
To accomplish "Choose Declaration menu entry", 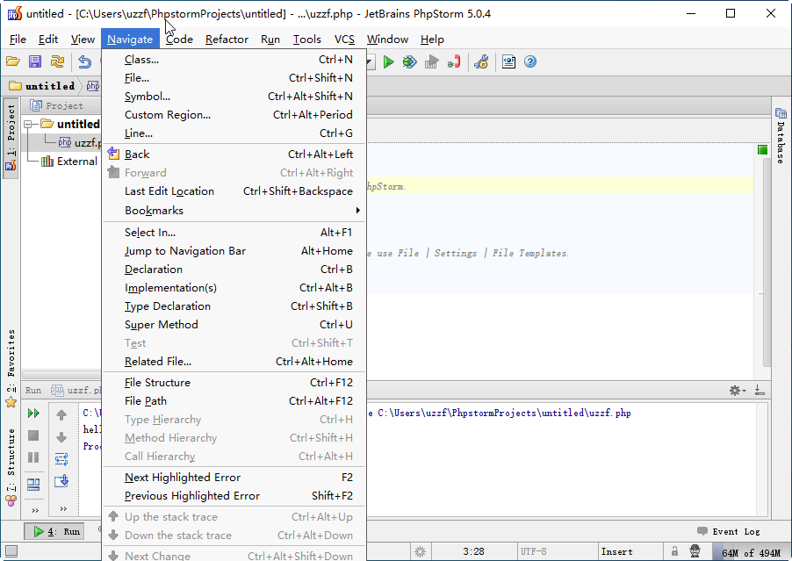I will click(x=234, y=270).
